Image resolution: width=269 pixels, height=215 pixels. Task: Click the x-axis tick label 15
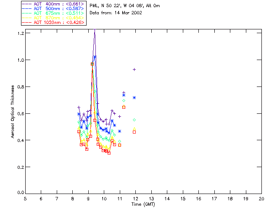coord(183,199)
